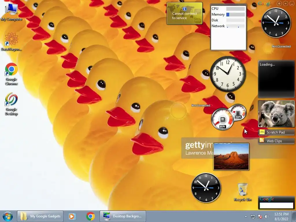Screen dimensions: 296x222
Task: Launch the Google Desktop shortcut
Action: (x=11, y=104)
